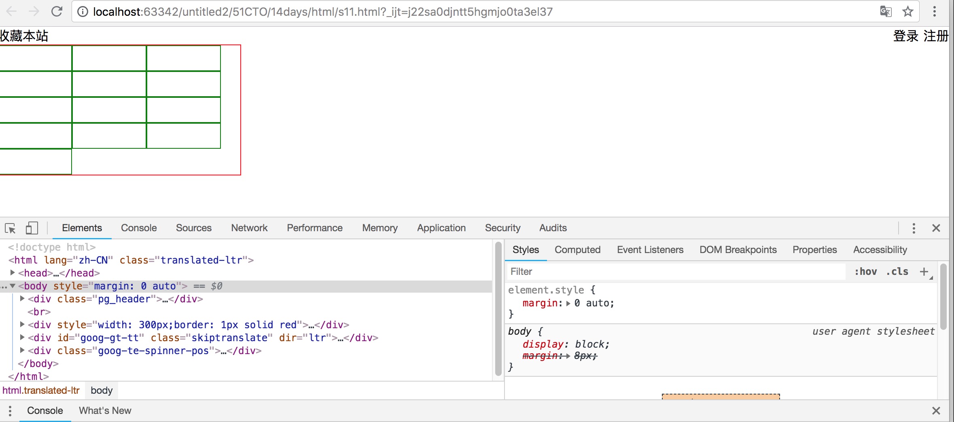Expand the goog-gt-tt div node
Viewport: 954px width, 422px height.
tap(22, 338)
